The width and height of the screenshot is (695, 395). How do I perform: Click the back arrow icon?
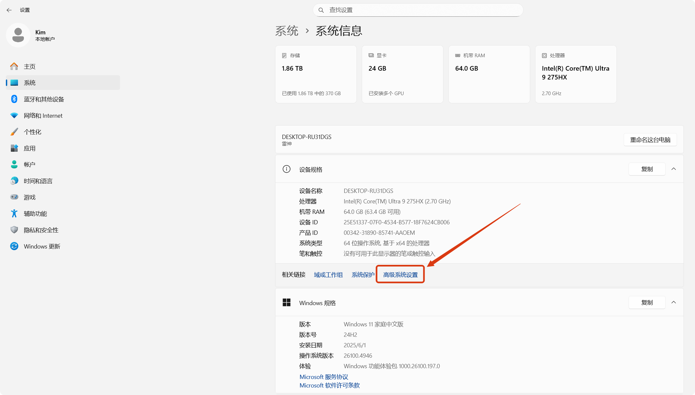(9, 10)
